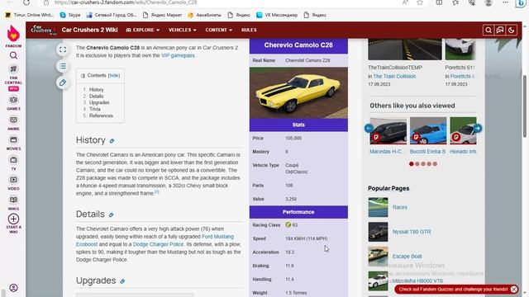Open the Escape Boat page

[x=407, y=257]
